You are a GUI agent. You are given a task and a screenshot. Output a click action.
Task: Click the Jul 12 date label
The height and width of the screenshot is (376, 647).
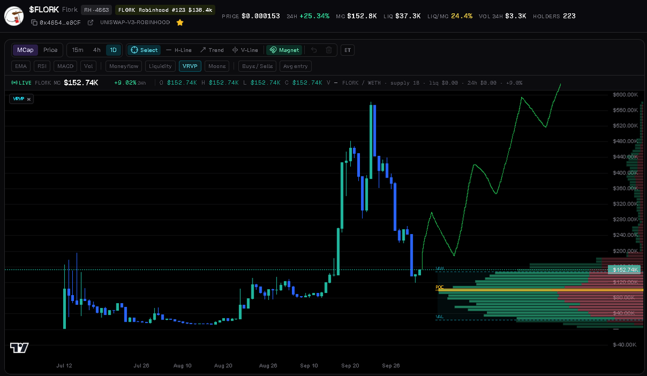tap(64, 365)
